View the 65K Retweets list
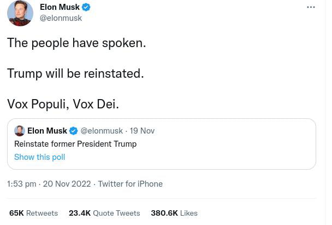 click(x=33, y=213)
